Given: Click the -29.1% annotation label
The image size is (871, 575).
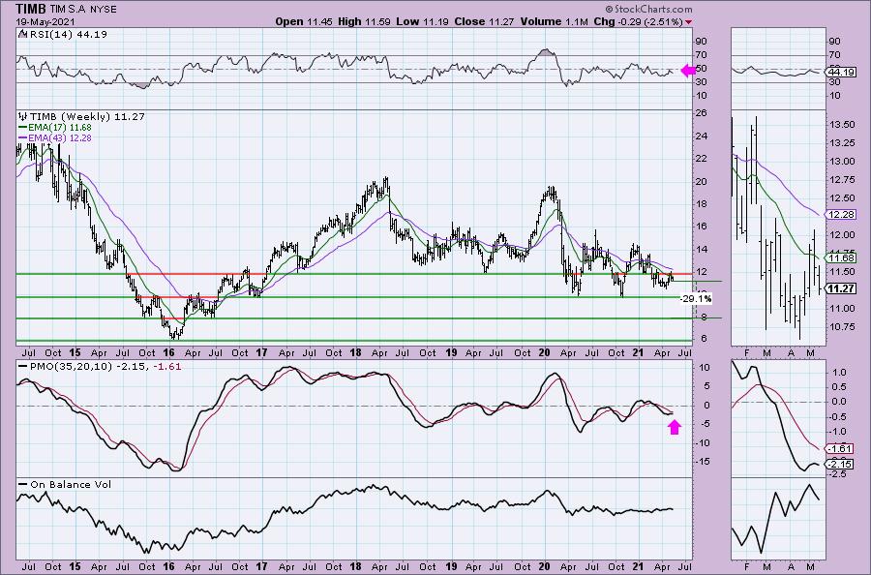Looking at the screenshot, I should (696, 299).
